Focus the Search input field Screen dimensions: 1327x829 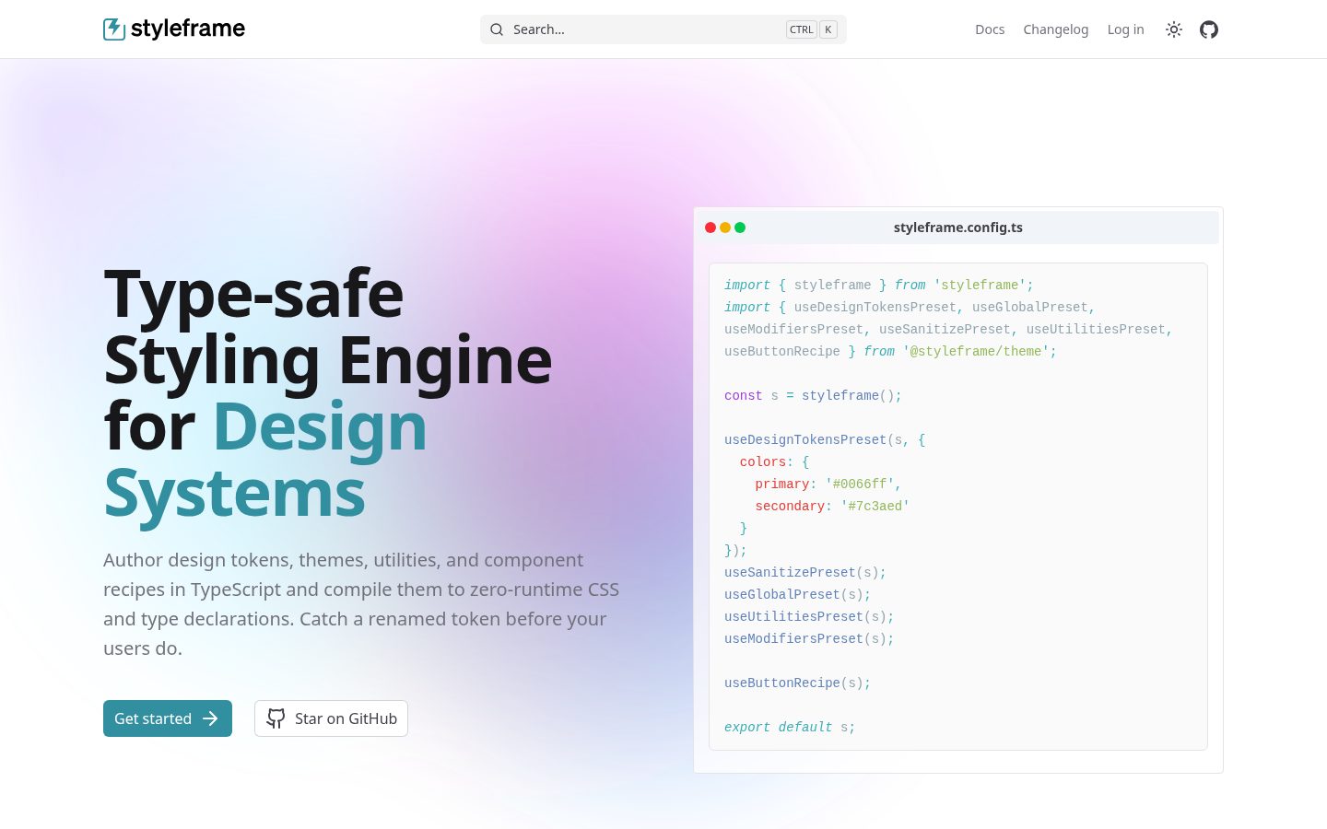(663, 29)
